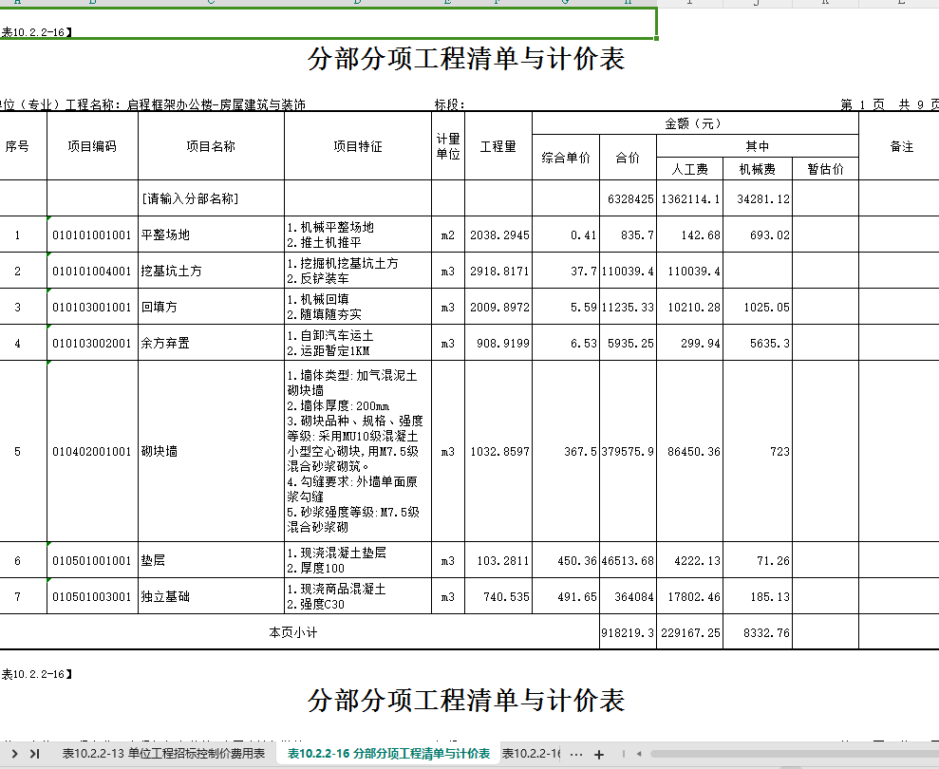Select the 项目编码 header cell
939x769 pixels.
tap(92, 146)
